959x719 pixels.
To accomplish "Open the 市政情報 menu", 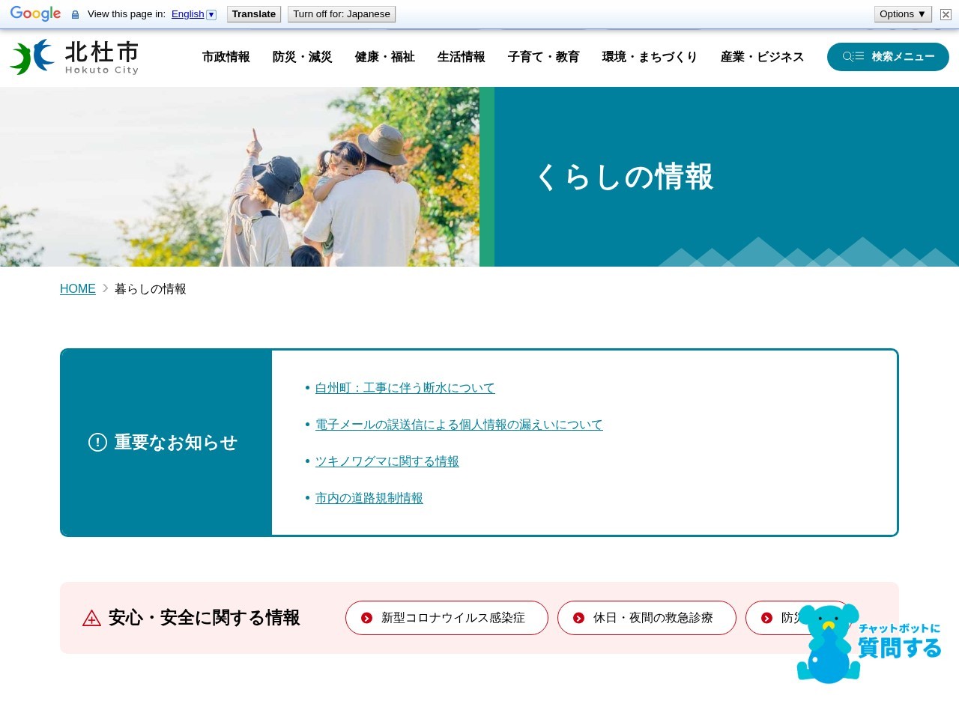I will (226, 56).
